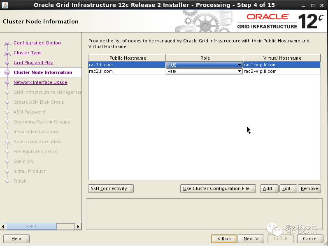Image resolution: width=328 pixels, height=246 pixels.
Task: Click Use Cluster Configuration File button
Action: click(x=218, y=188)
